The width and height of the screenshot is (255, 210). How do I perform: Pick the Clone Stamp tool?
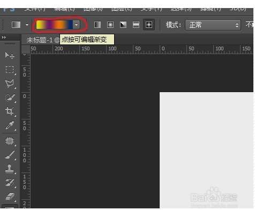pos(10,169)
